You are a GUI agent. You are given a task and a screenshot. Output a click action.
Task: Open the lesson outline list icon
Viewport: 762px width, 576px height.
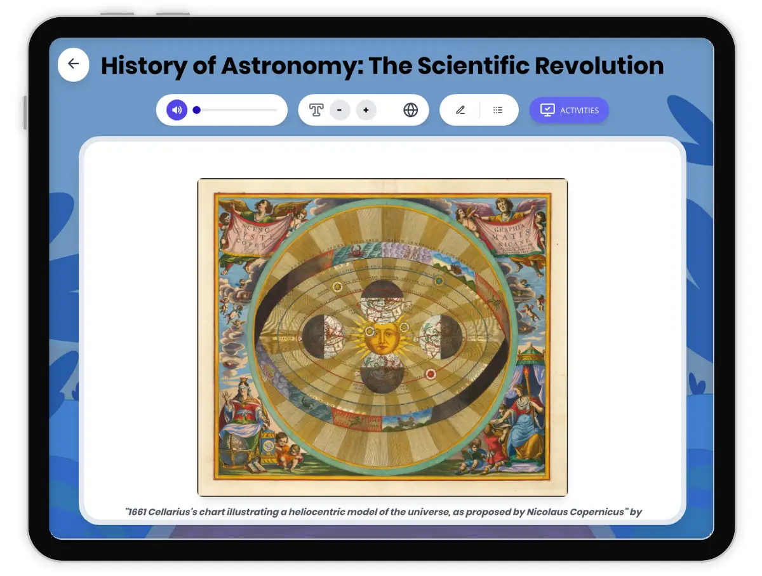pyautogui.click(x=498, y=109)
